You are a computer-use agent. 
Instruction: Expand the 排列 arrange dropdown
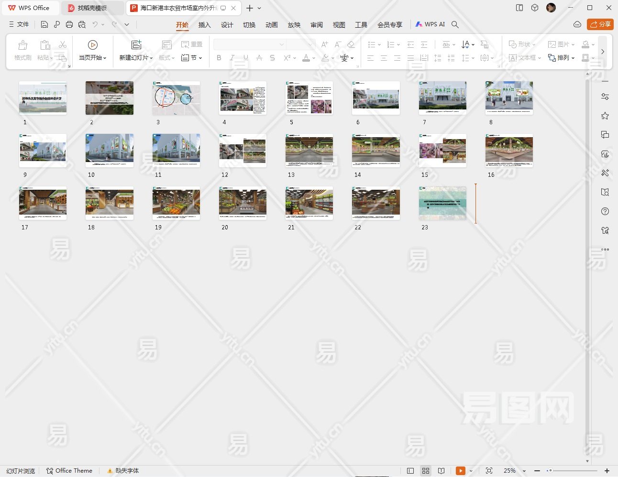point(562,58)
